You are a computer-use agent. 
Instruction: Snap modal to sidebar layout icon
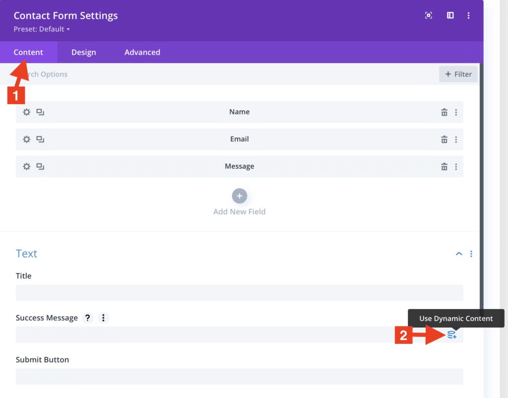[450, 15]
